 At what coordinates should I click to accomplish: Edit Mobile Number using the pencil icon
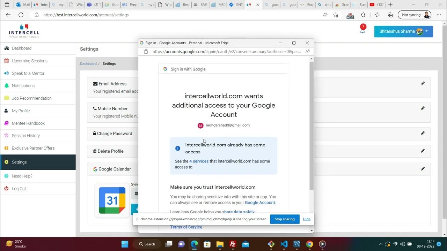[x=423, y=108]
